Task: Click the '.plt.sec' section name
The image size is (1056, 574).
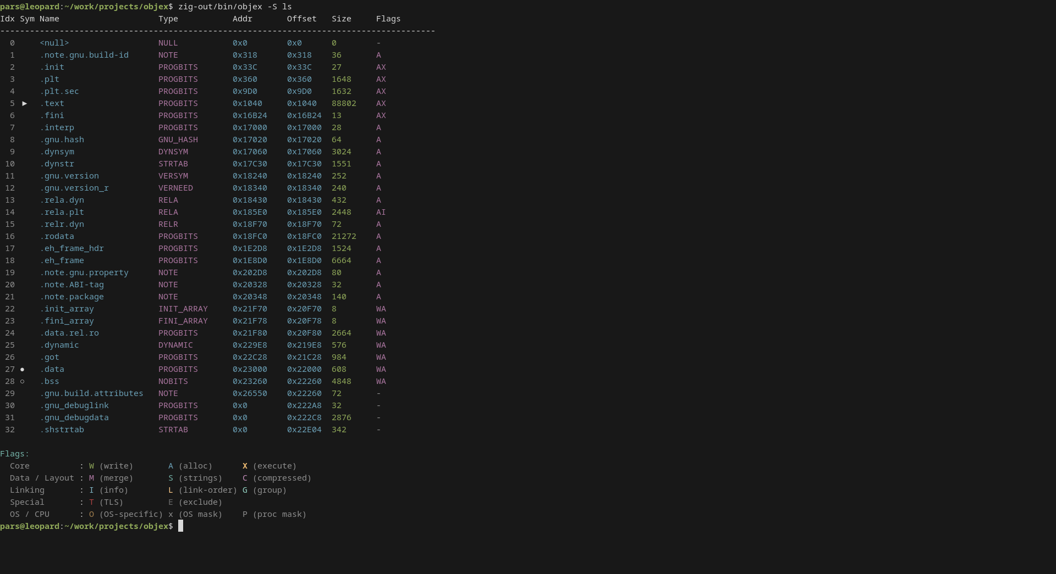Action: coord(59,91)
